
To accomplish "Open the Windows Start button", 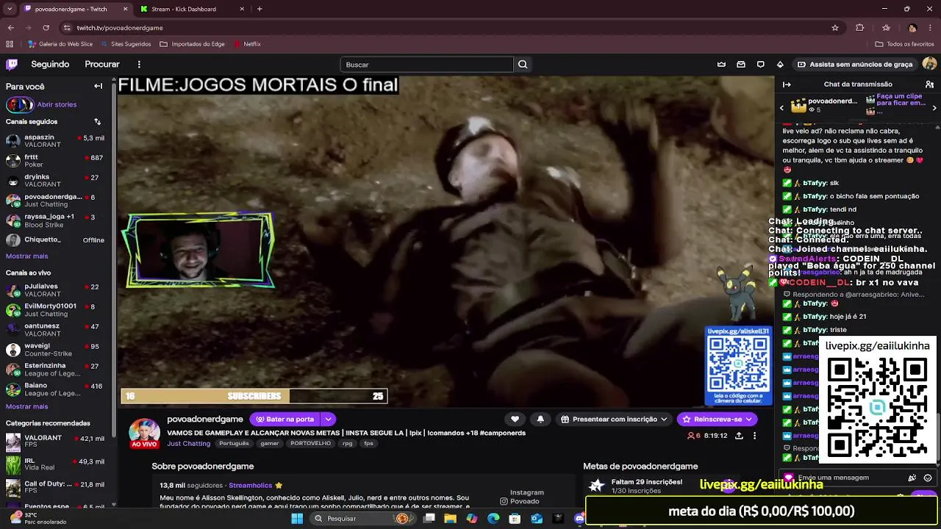I will 297,518.
